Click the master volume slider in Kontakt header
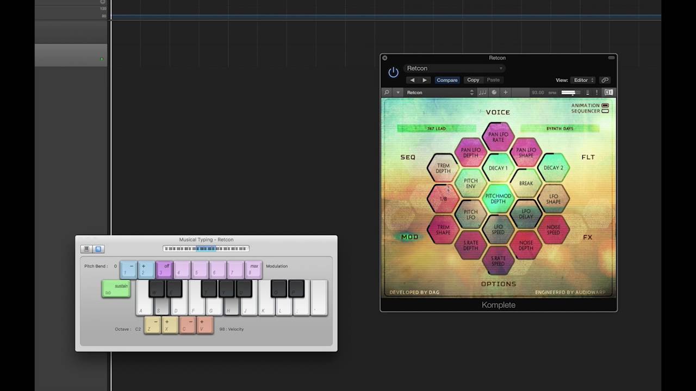696x391 pixels. click(569, 92)
